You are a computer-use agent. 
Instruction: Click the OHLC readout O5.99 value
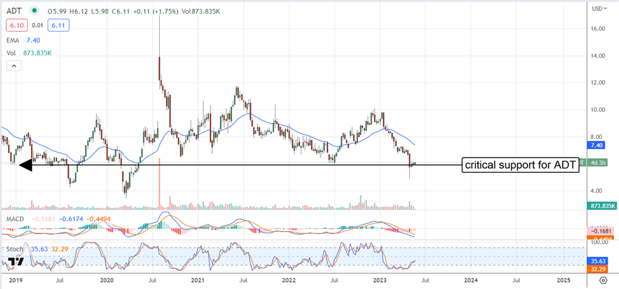tap(58, 10)
